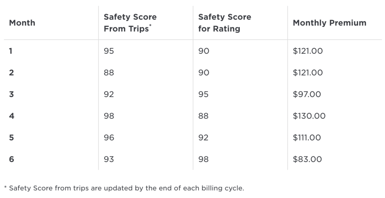
Task: Select the month 5 row label
Action: [11, 138]
